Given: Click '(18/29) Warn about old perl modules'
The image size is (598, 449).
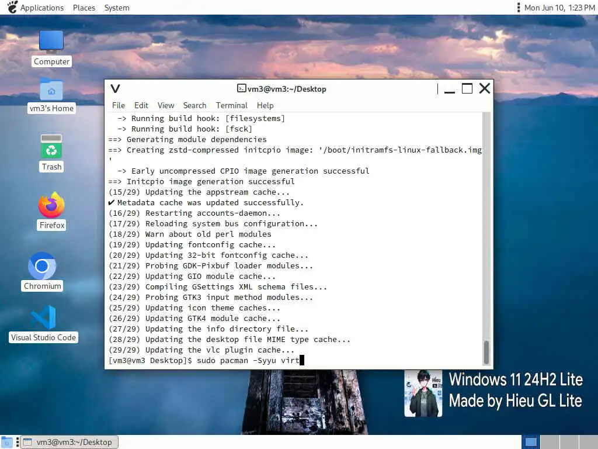Looking at the screenshot, I should click(190, 234).
